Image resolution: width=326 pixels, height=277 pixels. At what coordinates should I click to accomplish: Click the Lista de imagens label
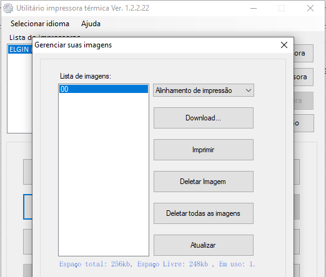[86, 76]
